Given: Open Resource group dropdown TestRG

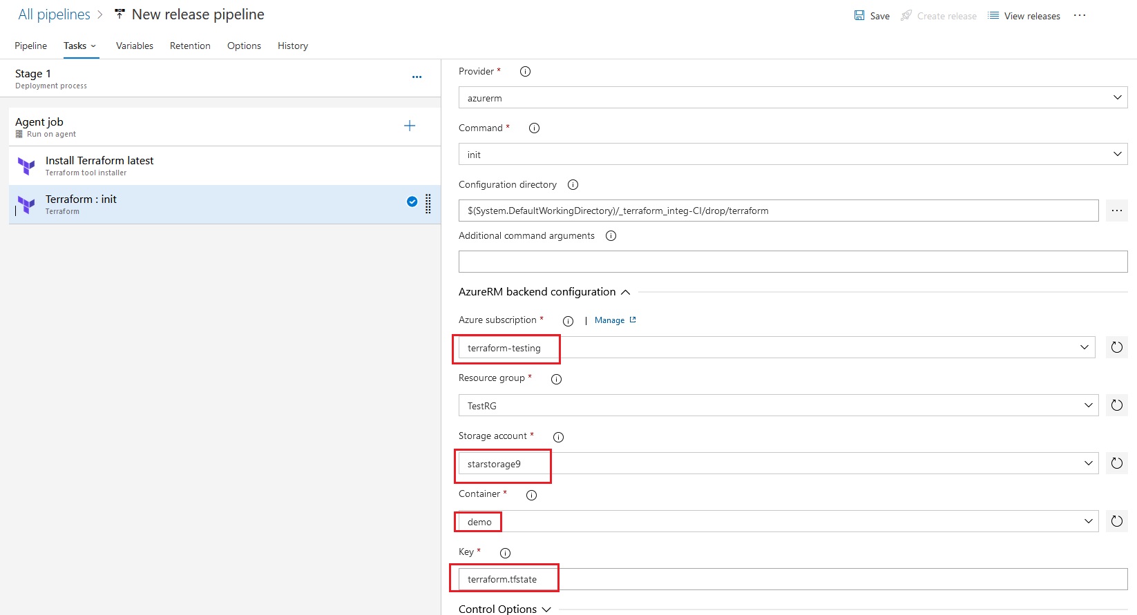Looking at the screenshot, I should point(778,405).
